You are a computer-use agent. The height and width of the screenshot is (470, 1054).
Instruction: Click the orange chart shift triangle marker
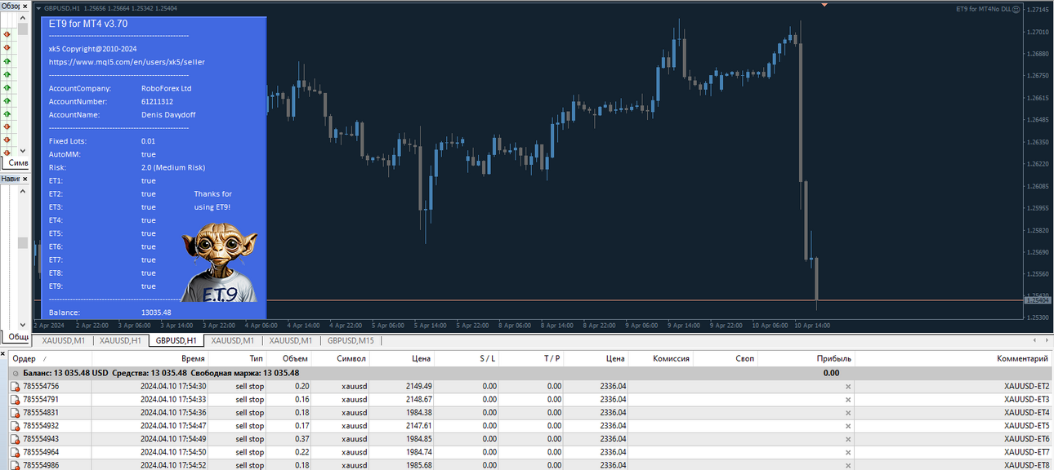[824, 5]
